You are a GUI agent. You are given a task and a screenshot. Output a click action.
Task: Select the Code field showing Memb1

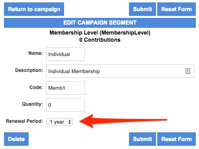(x=65, y=88)
